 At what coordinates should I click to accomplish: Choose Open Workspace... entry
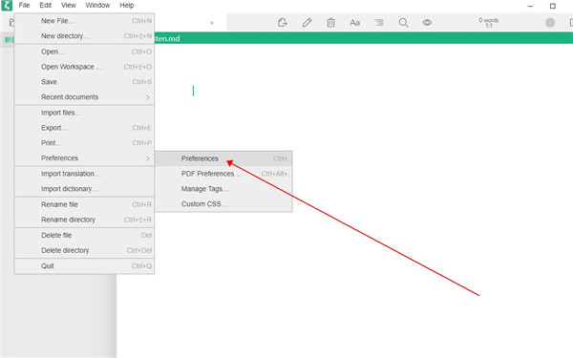pyautogui.click(x=84, y=67)
